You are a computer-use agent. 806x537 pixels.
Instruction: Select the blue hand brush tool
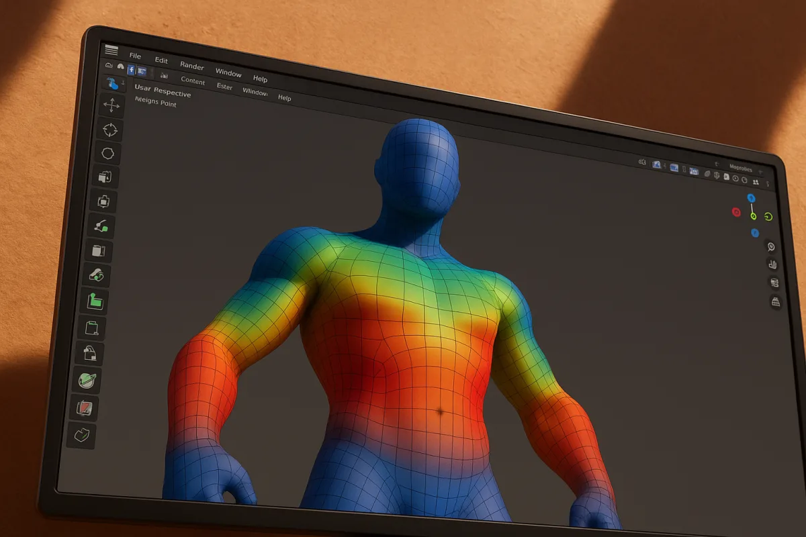pos(113,84)
